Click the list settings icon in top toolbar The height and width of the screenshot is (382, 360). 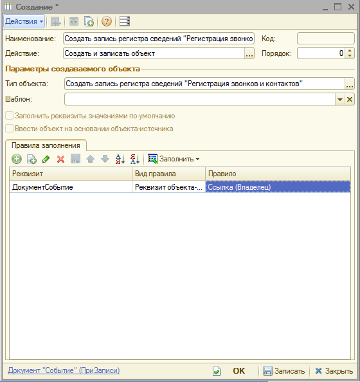(125, 21)
